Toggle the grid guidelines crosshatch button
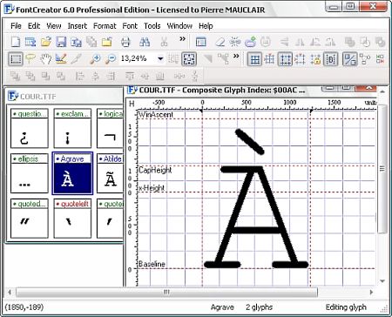 [270, 59]
